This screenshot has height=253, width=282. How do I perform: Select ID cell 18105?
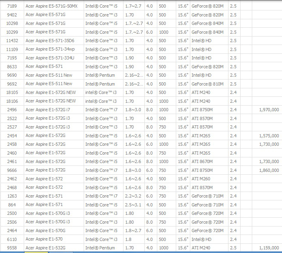pos(12,92)
